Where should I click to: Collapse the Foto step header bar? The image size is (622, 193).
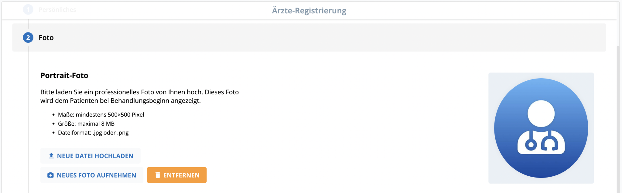click(304, 38)
